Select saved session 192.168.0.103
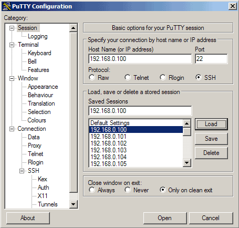The height and width of the screenshot is (228, 239). point(136,150)
